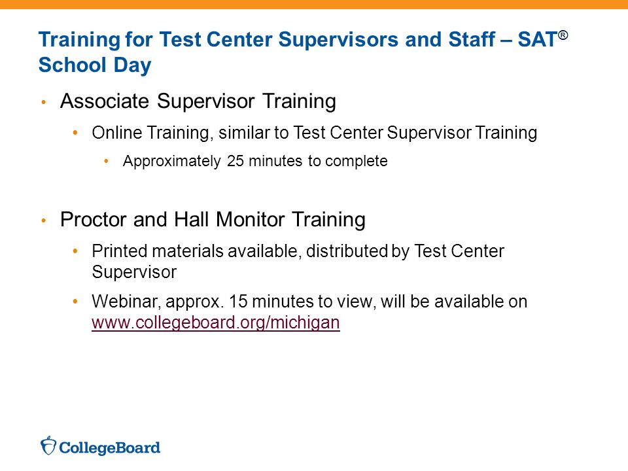628x471 pixels.
Task: Click the bullet before 'Associate Supervisor Training'
Action: click(44, 102)
